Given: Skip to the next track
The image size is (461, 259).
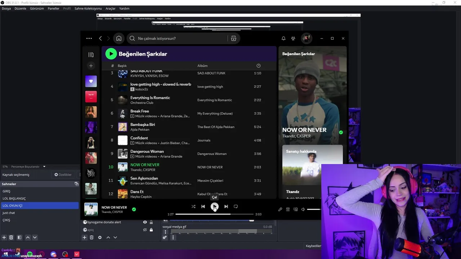Looking at the screenshot, I should (x=226, y=206).
